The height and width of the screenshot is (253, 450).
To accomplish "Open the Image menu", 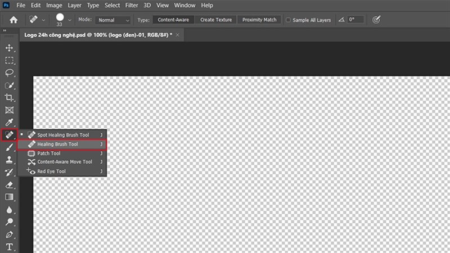I will 54,5.
